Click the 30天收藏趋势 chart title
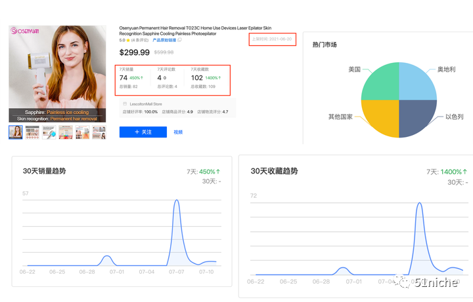The width and height of the screenshot is (473, 302). tap(274, 171)
